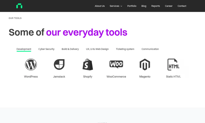Viewport: 205px width, 123px height.
Task: Go to the Blog page
Action: tap(144, 6)
